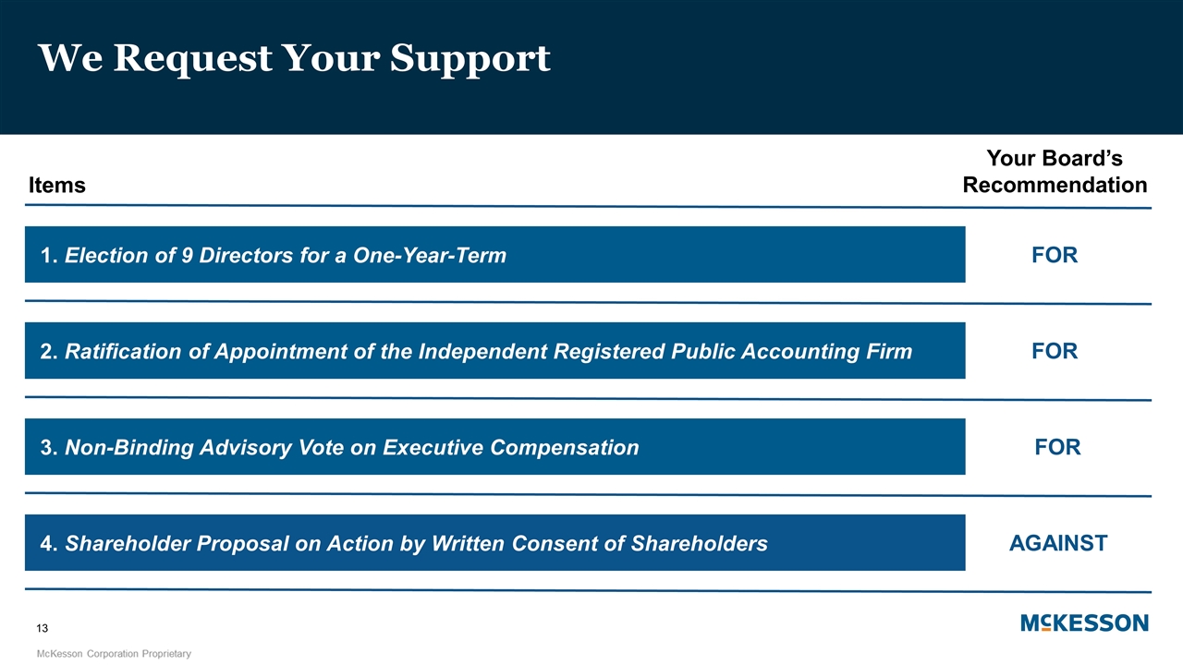Select the divider line between items 3 and 4
1183x665 pixels.
[x=588, y=494]
